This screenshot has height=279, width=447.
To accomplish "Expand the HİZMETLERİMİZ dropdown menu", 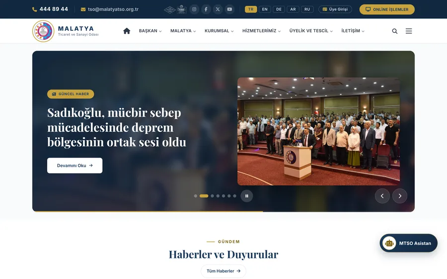I will click(x=261, y=31).
